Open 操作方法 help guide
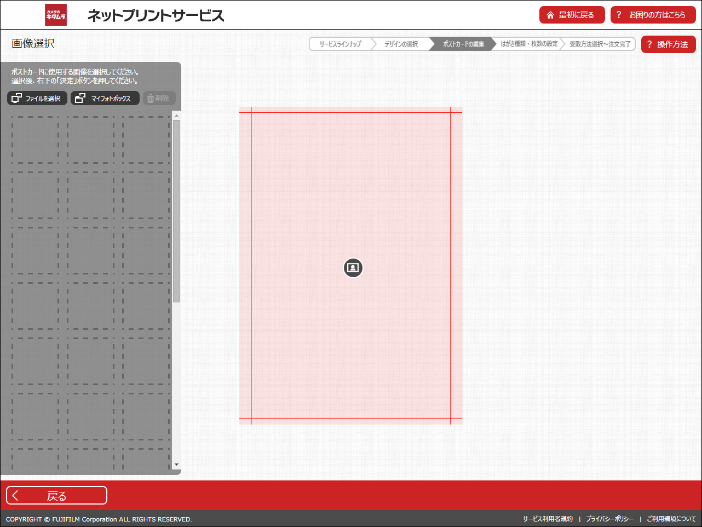The width and height of the screenshot is (702, 527). pyautogui.click(x=668, y=44)
